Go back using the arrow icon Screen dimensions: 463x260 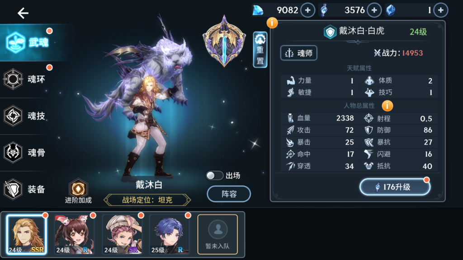coord(23,13)
